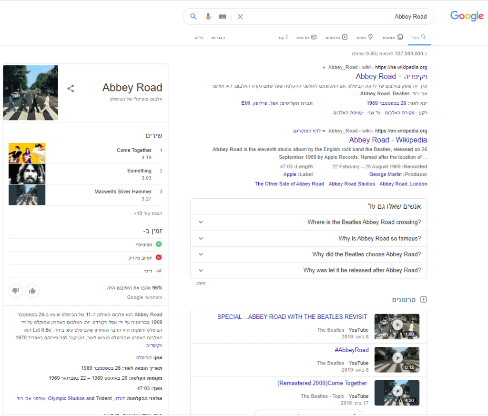Image resolution: width=488 pixels, height=416 pixels.
Task: Open the Abbey Road album cover image
Action: click(30, 93)
